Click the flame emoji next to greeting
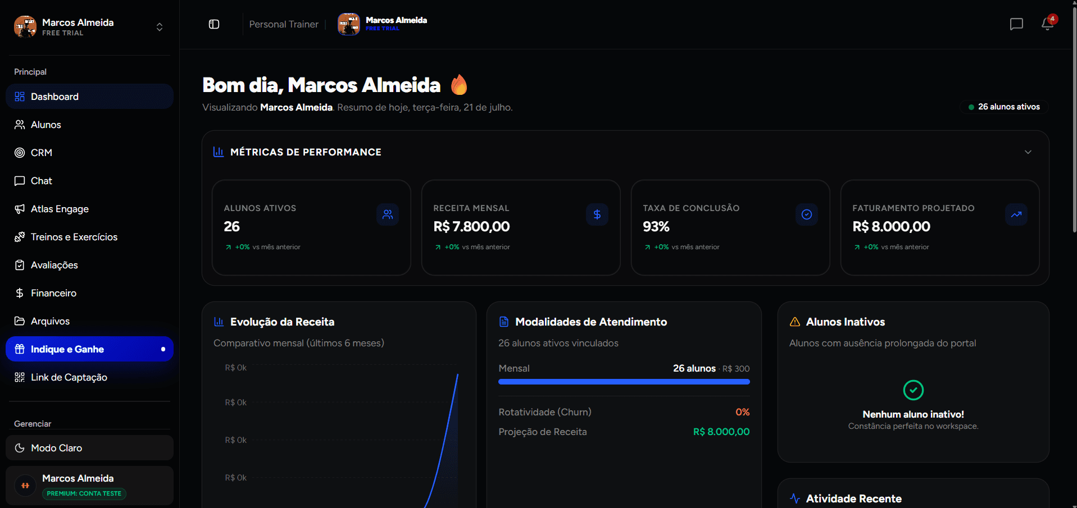Viewport: 1077px width, 508px height. tap(459, 85)
